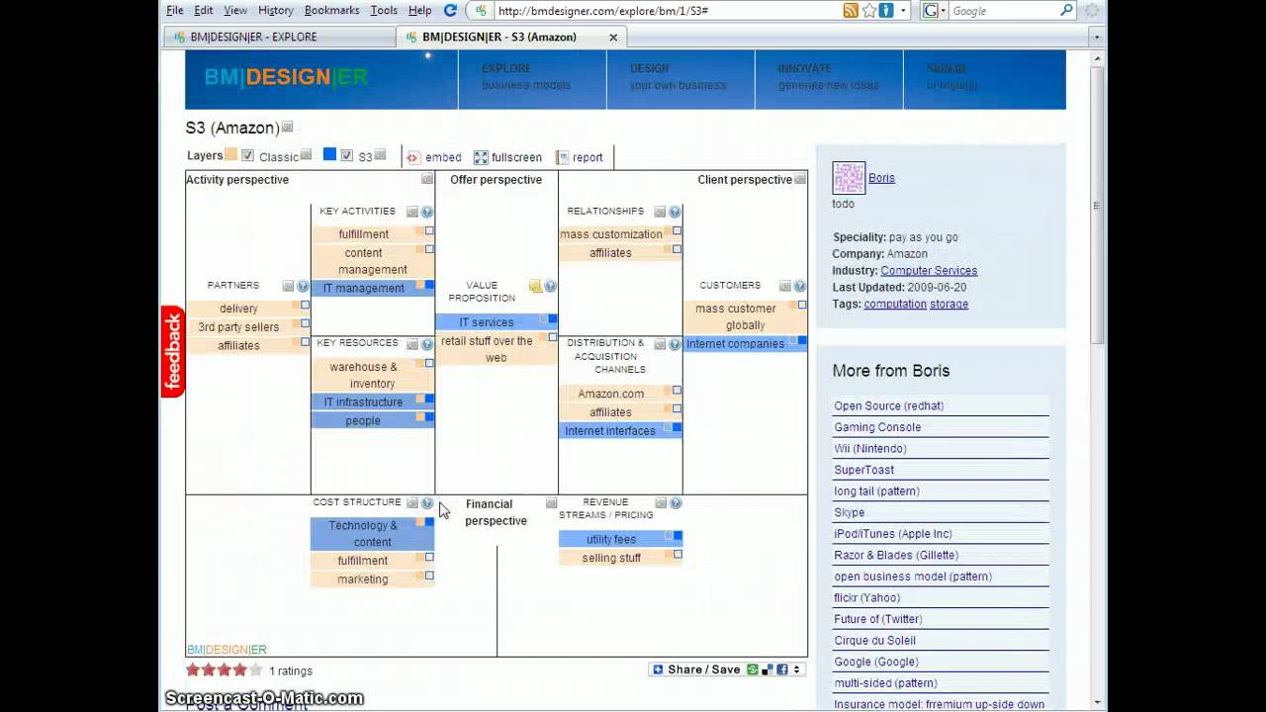This screenshot has width=1266, height=712.
Task: Open the History menu
Action: 275,10
